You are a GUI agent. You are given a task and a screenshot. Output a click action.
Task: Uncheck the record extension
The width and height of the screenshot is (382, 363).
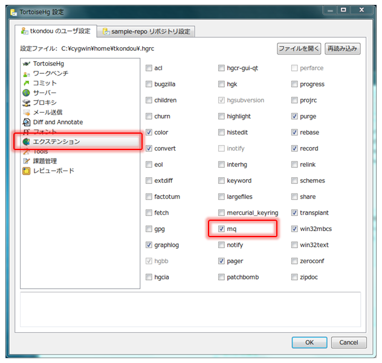coord(294,148)
